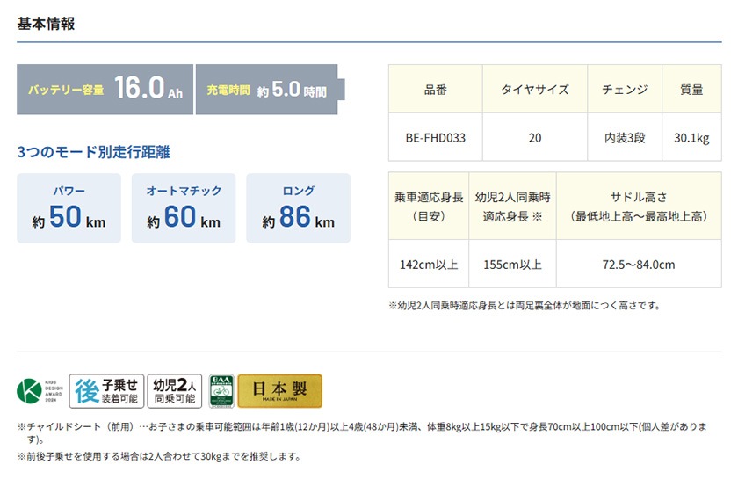Click the 内装3段 gear cell
Viewport: 738px width, 479px height.
[625, 138]
